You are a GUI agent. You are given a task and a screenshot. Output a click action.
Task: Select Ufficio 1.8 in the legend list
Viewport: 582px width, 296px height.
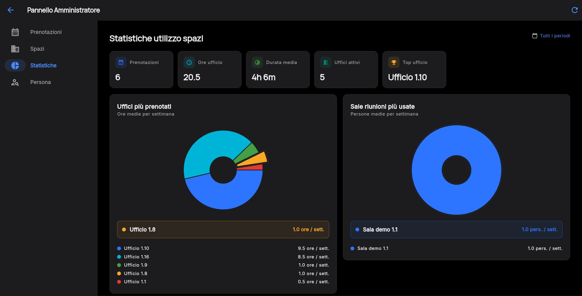pyautogui.click(x=223, y=274)
